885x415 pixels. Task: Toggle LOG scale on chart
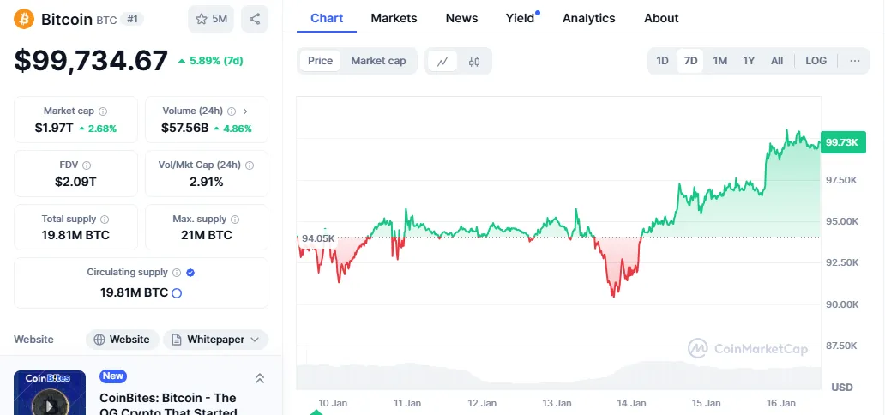pos(816,61)
